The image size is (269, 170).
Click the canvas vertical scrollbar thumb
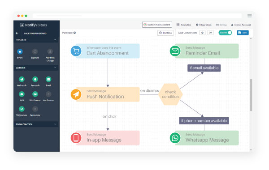[x=251, y=95]
